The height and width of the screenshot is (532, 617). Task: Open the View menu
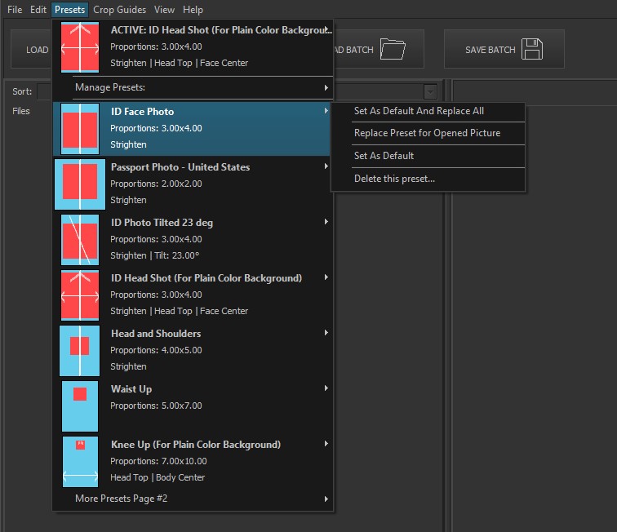pyautogui.click(x=164, y=10)
